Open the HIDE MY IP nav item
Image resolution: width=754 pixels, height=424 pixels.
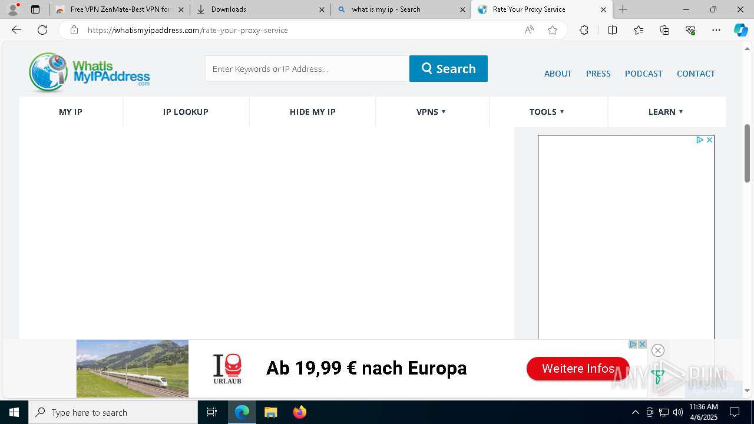coord(313,112)
